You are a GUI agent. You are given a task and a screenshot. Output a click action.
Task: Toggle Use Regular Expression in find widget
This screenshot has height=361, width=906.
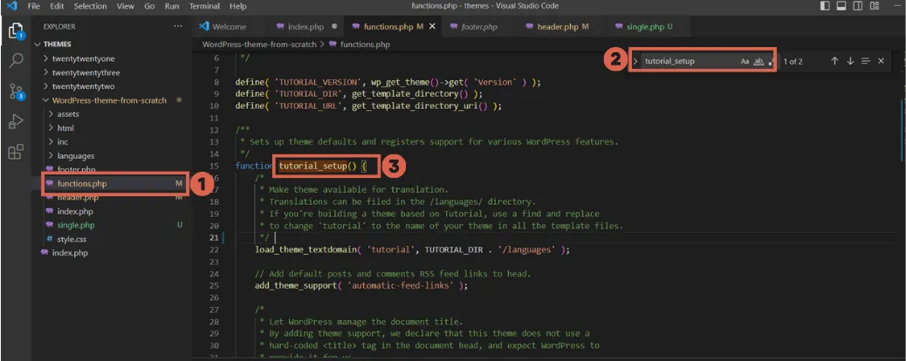tap(771, 61)
